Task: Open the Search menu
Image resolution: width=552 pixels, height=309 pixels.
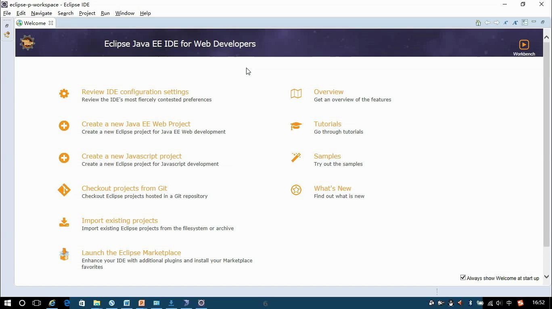Action: pyautogui.click(x=65, y=13)
